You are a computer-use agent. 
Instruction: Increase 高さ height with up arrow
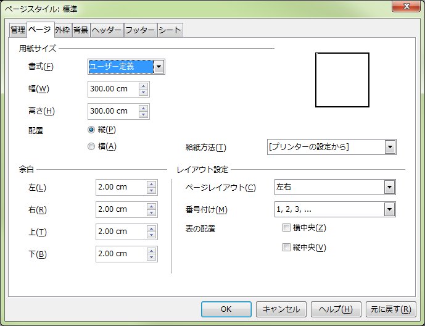143,108
